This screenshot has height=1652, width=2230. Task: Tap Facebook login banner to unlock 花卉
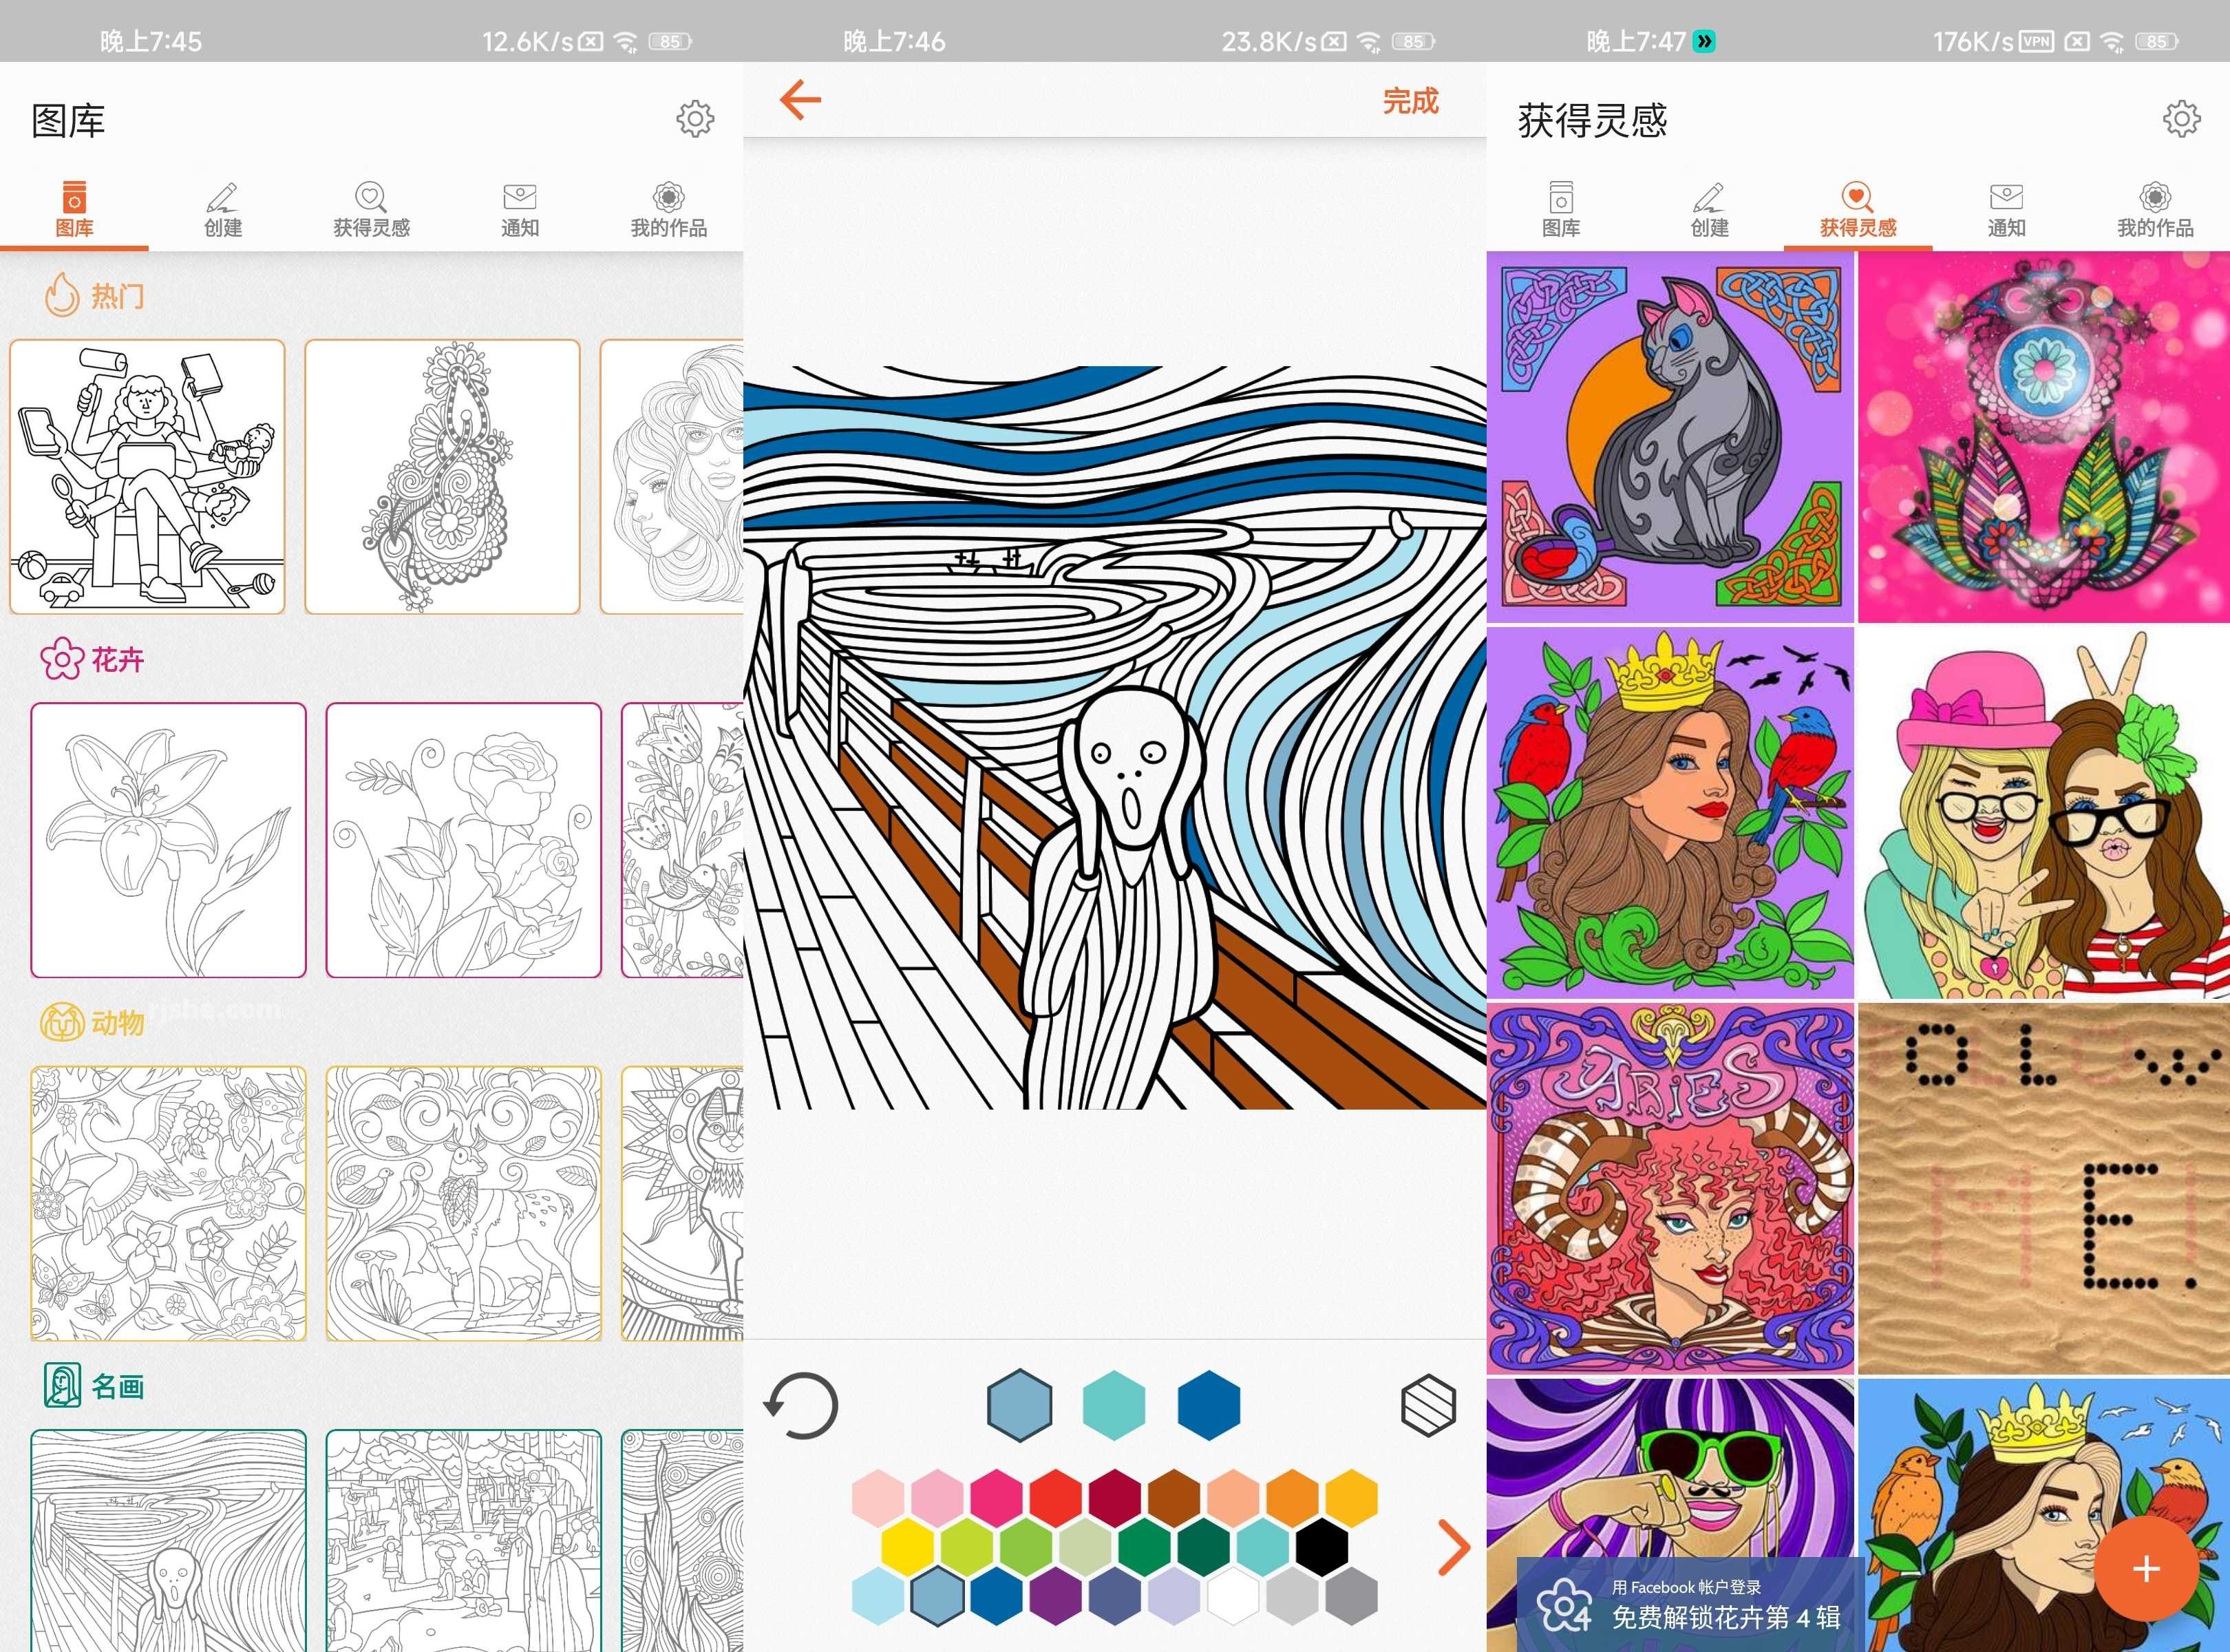(1690, 1604)
